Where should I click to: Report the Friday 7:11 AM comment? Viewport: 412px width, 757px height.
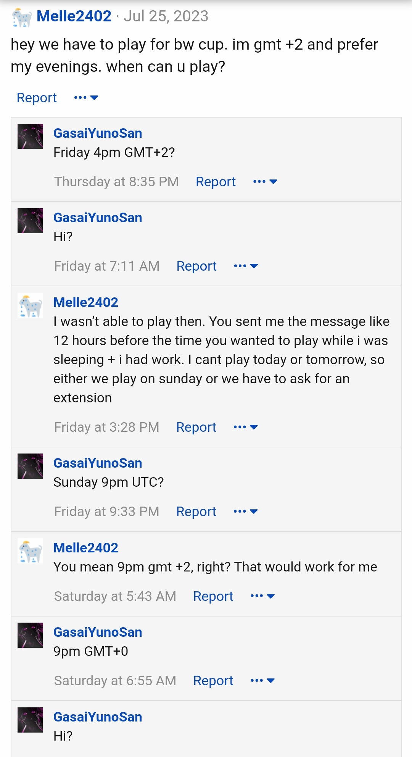click(x=196, y=266)
